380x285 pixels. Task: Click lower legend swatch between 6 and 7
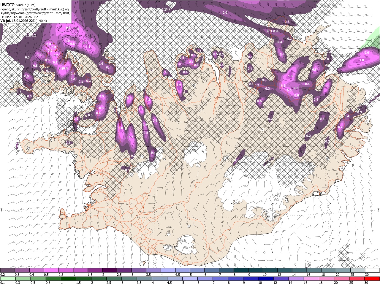coord(205,278)
